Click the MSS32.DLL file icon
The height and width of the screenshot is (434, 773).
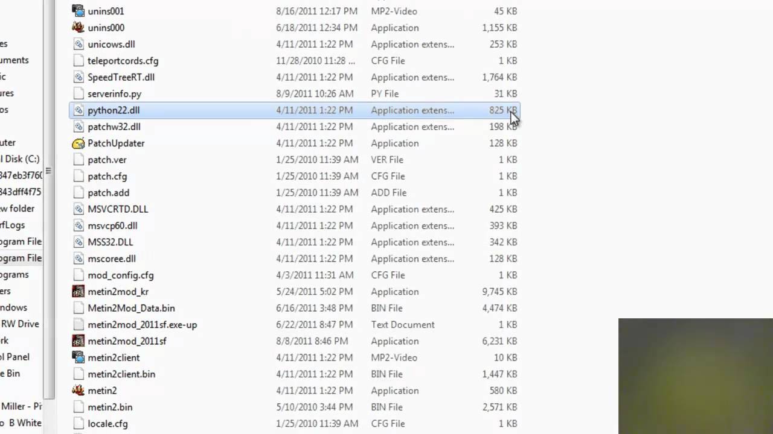[x=78, y=242]
